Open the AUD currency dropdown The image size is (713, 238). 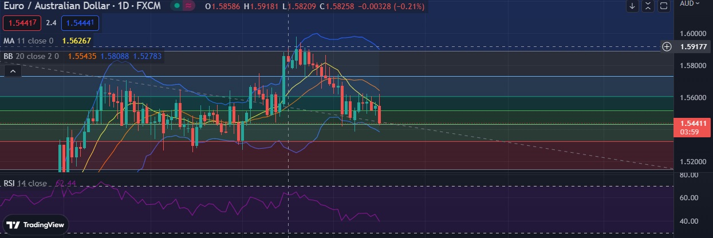[690, 3]
